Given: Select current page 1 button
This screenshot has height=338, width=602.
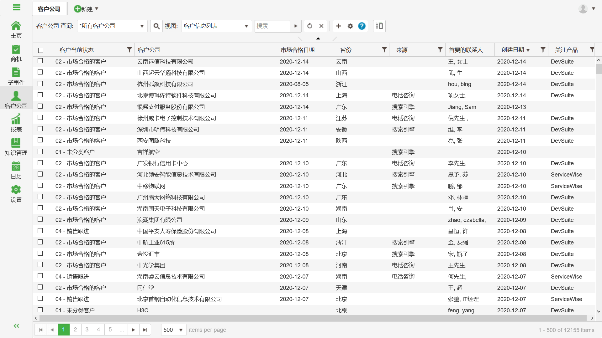Looking at the screenshot, I should (x=64, y=330).
